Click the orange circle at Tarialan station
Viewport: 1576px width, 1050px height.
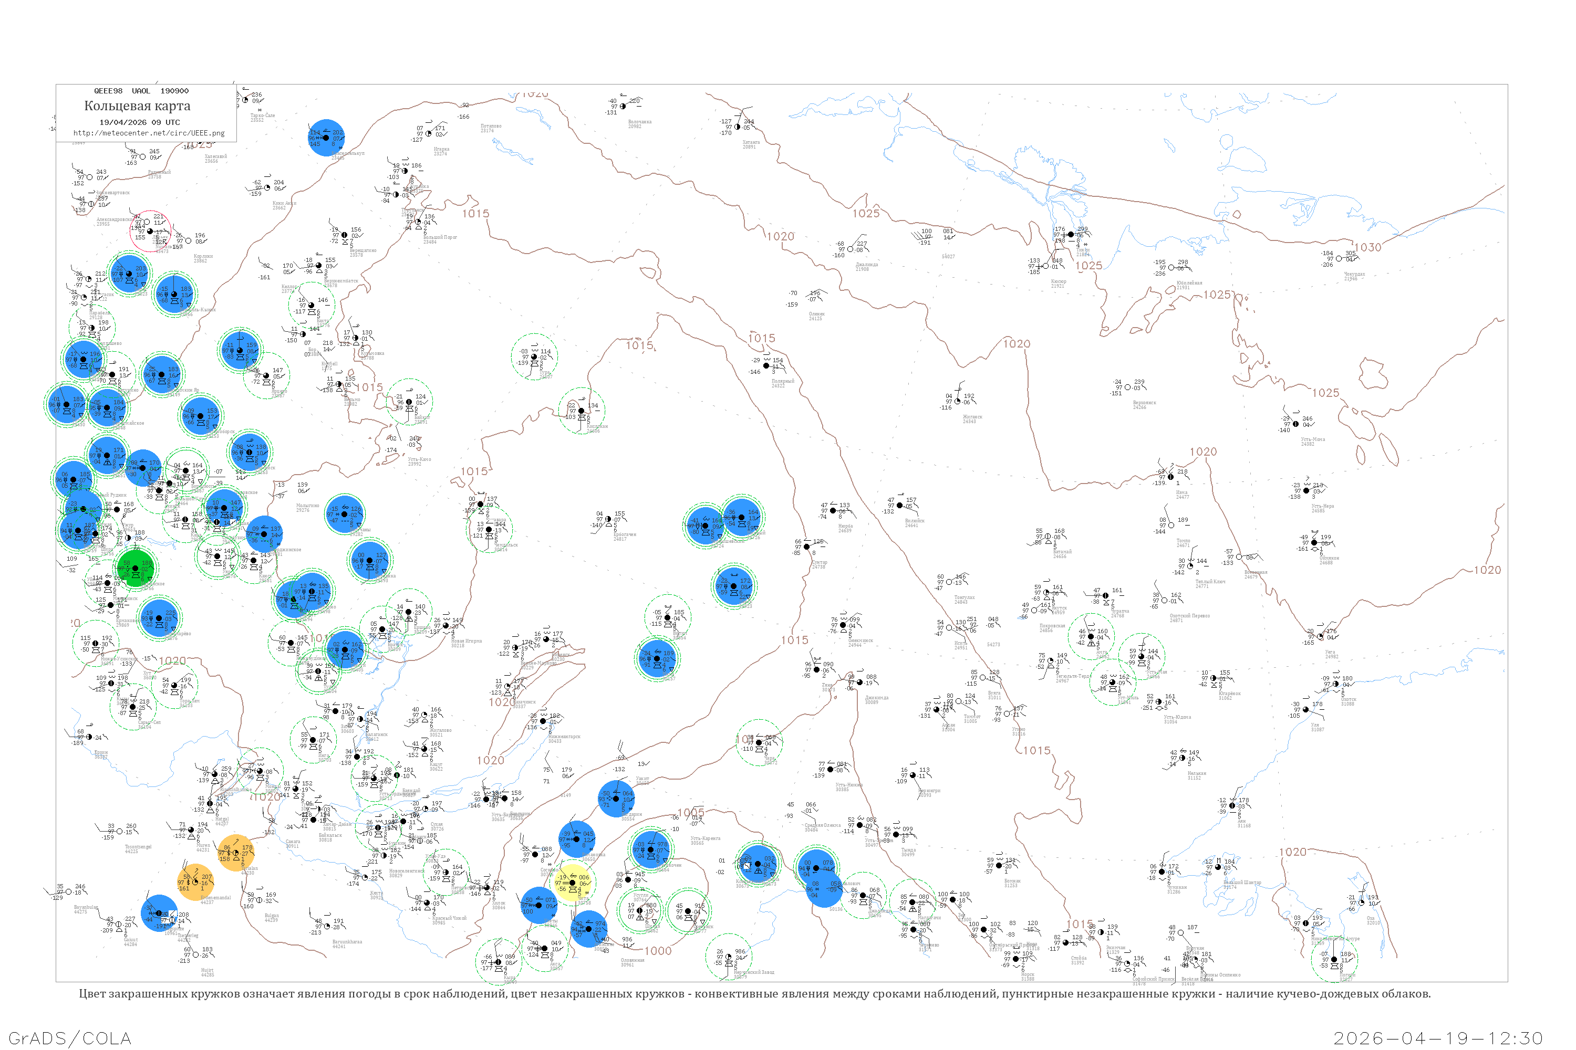(236, 853)
